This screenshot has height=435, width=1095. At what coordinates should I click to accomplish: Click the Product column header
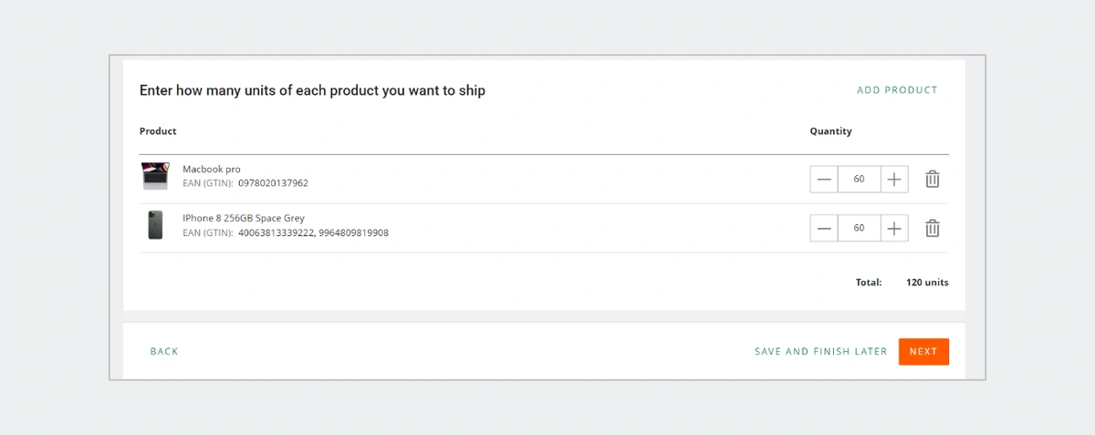(158, 131)
